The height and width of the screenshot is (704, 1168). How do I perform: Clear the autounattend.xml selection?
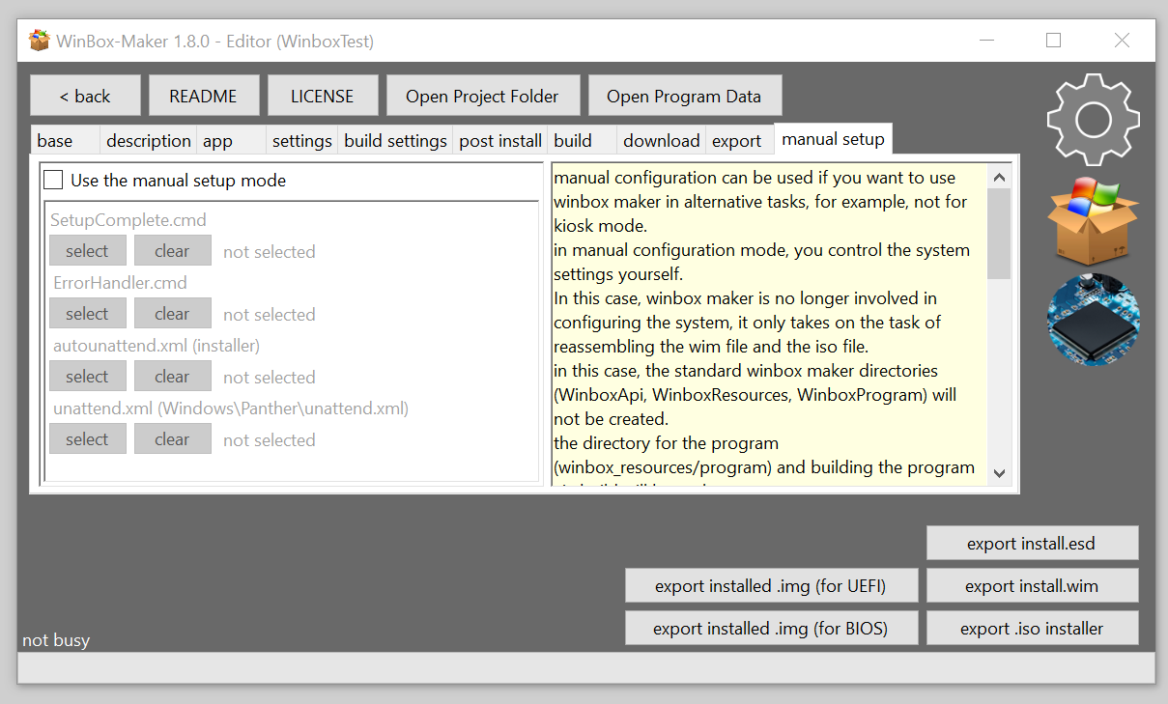[x=172, y=377]
